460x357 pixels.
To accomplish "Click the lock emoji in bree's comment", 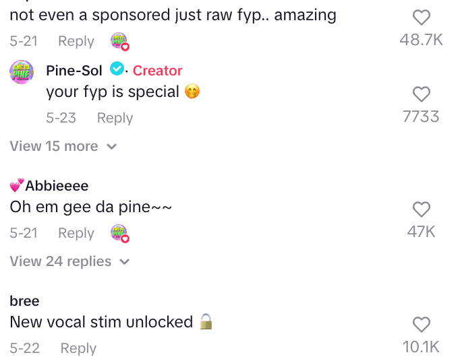I will [206, 322].
